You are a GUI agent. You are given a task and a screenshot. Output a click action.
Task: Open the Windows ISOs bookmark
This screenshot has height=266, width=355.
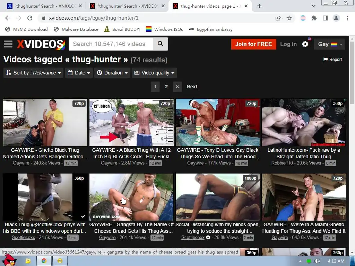click(164, 29)
